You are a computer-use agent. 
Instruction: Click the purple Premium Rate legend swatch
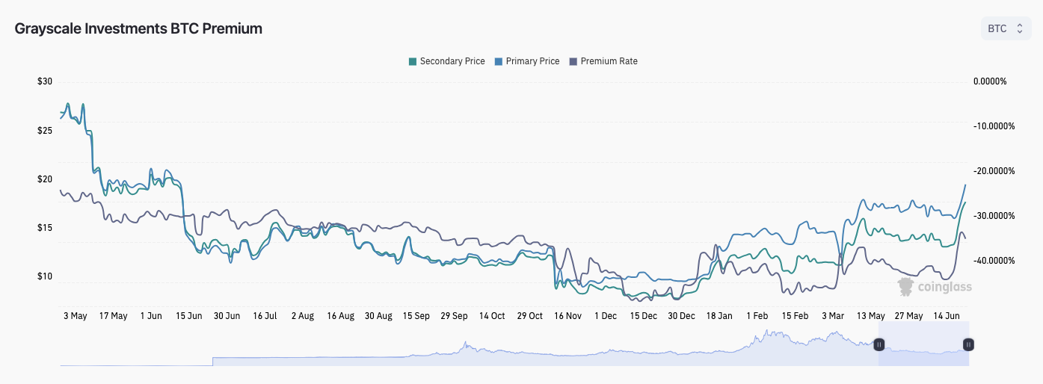tap(573, 61)
